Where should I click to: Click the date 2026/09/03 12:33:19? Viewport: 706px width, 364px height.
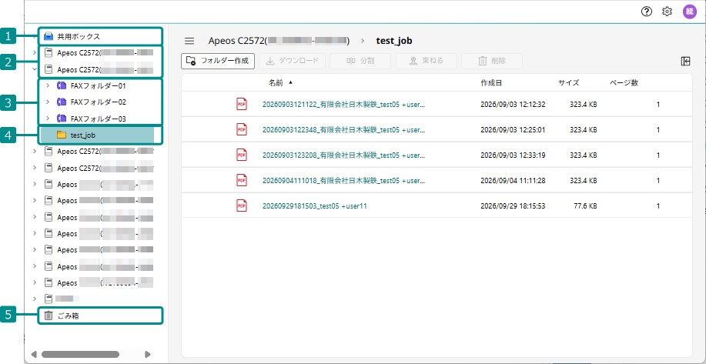point(513,155)
